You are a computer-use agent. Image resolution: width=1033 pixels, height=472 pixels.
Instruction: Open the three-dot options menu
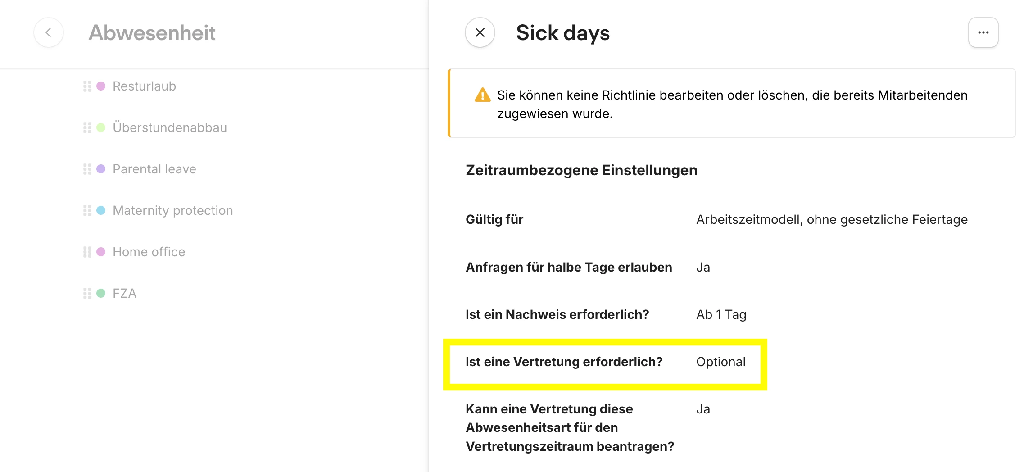pos(983,32)
